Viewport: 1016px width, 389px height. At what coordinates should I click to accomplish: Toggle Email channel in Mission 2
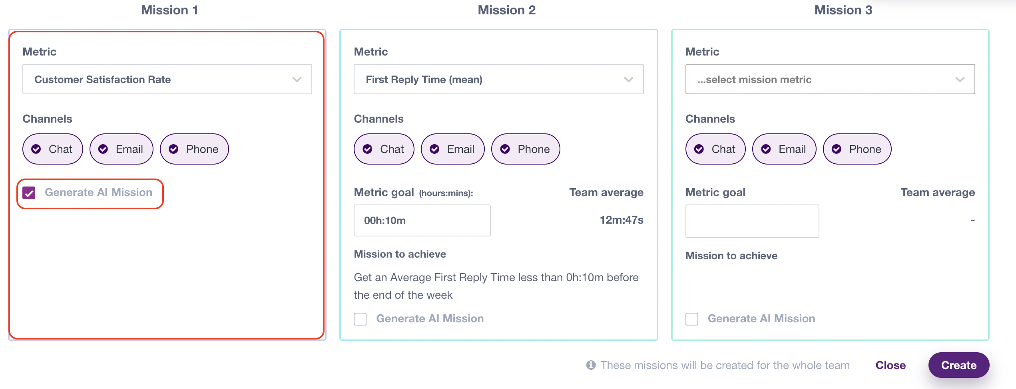[453, 149]
